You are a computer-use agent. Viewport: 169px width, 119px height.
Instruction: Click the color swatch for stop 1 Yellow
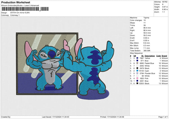(137, 58)
